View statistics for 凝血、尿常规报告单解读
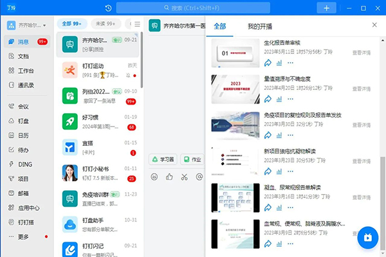Screen dimensions: 386x257 279,208
